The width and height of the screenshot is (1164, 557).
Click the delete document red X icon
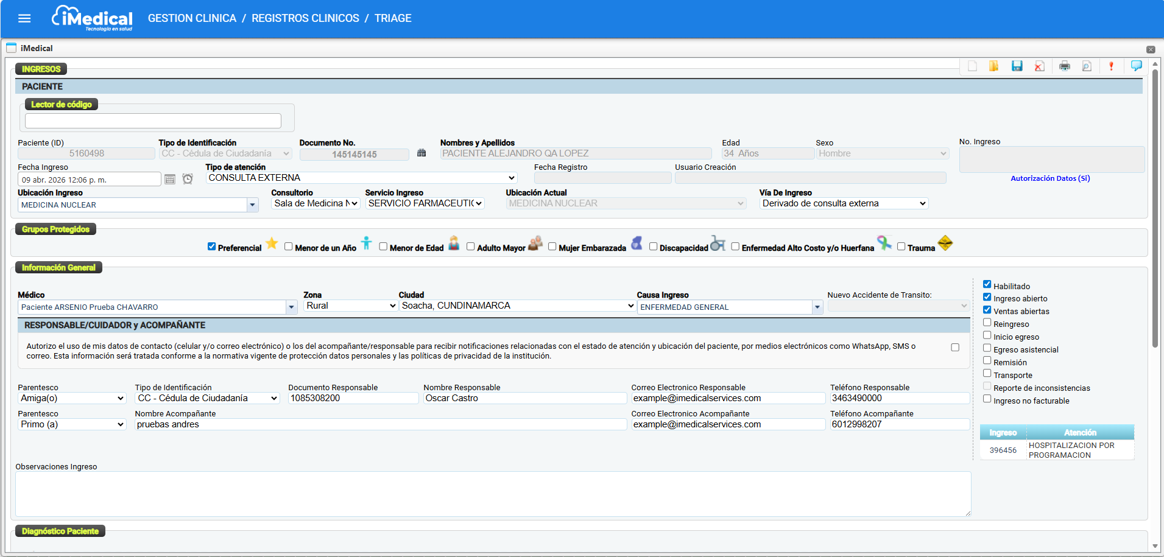click(x=1039, y=66)
